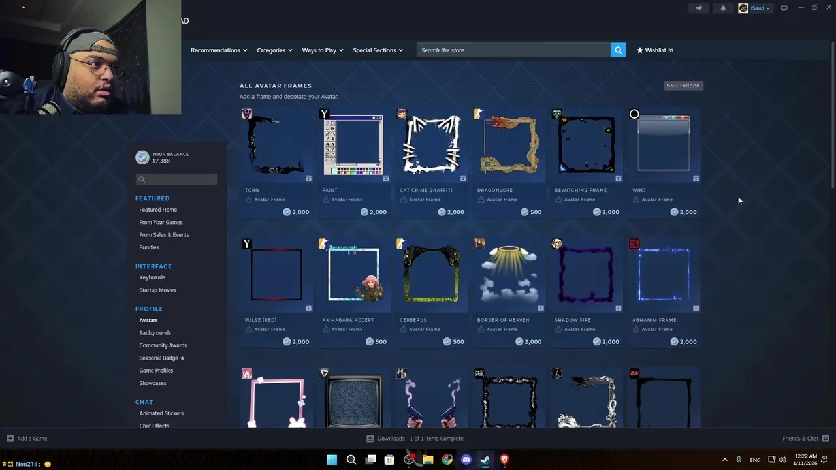Expand the Special Sections dropdown

378,50
